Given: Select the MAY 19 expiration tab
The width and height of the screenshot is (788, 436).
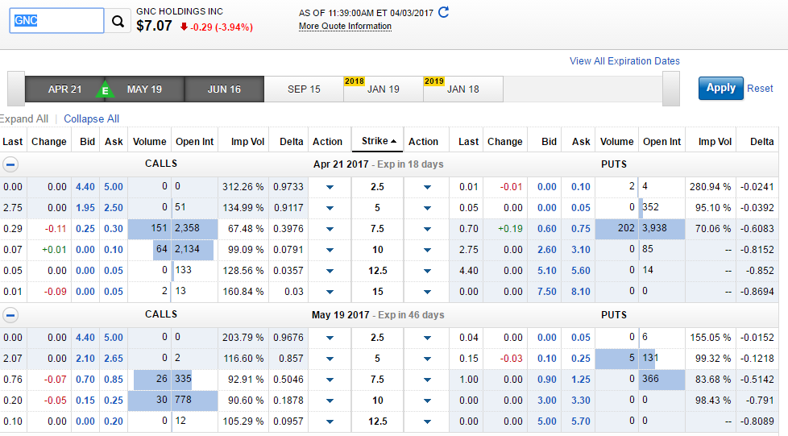Looking at the screenshot, I should (145, 89).
